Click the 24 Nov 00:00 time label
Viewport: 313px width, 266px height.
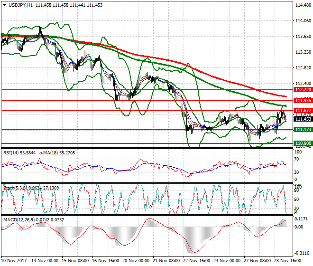[227, 261]
